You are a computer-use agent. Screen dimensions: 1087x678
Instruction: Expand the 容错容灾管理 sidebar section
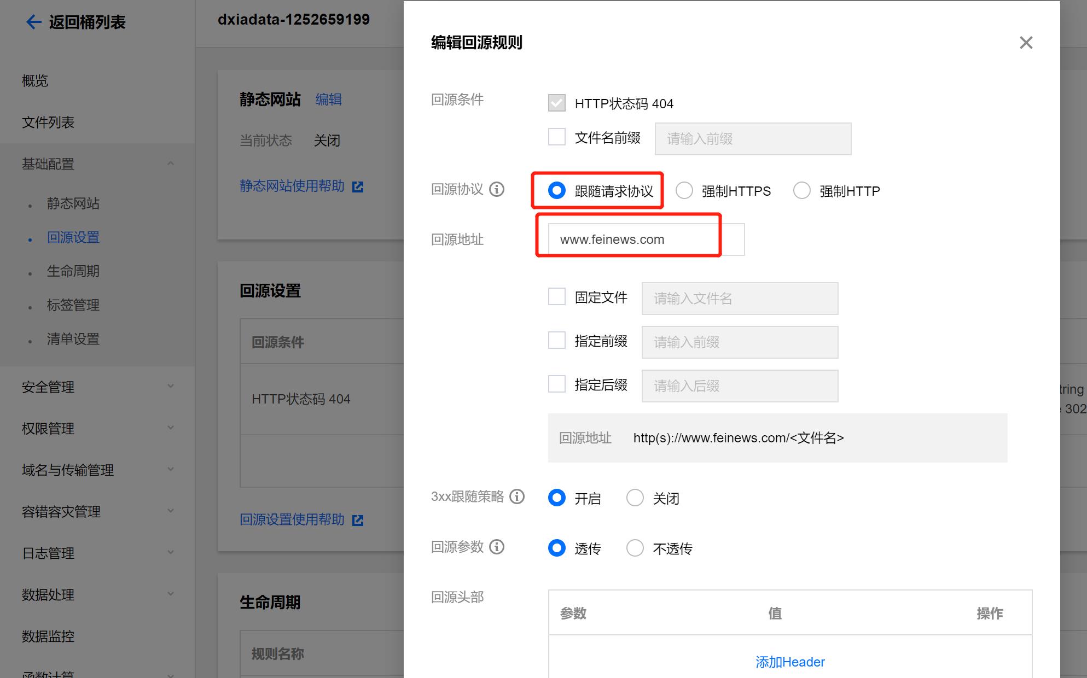pos(171,511)
